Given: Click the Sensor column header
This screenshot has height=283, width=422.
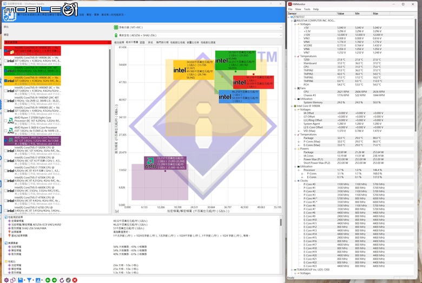Looking at the screenshot, I should click(312, 14).
